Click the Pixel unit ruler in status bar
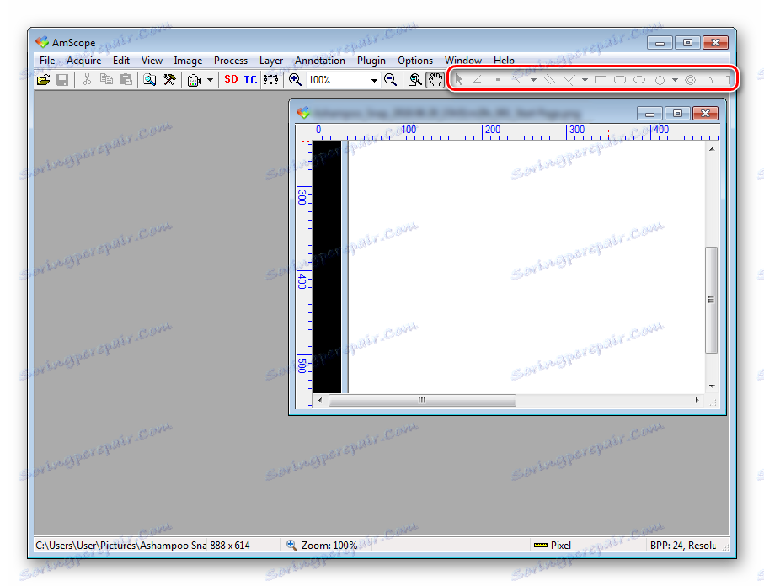Screen dimensions: 764x586 point(553,546)
